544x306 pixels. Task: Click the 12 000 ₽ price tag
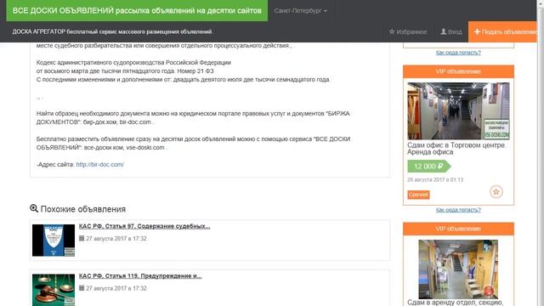tap(428, 167)
